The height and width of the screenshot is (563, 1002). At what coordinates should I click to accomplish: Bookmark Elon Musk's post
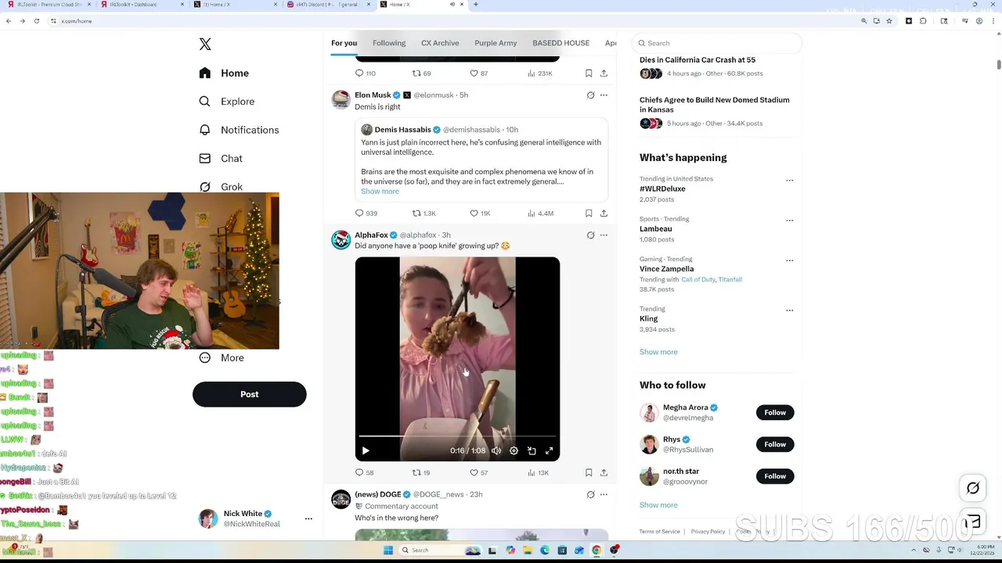pyautogui.click(x=589, y=213)
